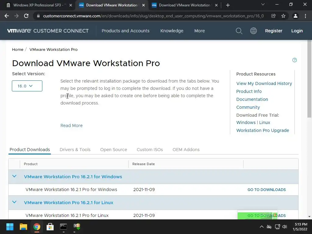This screenshot has height=234, width=312.
Task: Open Microsoft Store from taskbar
Action: [50, 227]
